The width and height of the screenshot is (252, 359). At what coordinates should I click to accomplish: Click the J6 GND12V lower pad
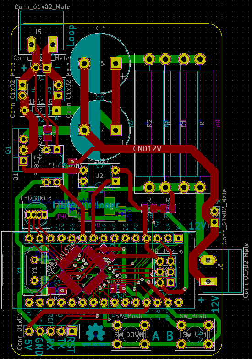click(x=208, y=281)
